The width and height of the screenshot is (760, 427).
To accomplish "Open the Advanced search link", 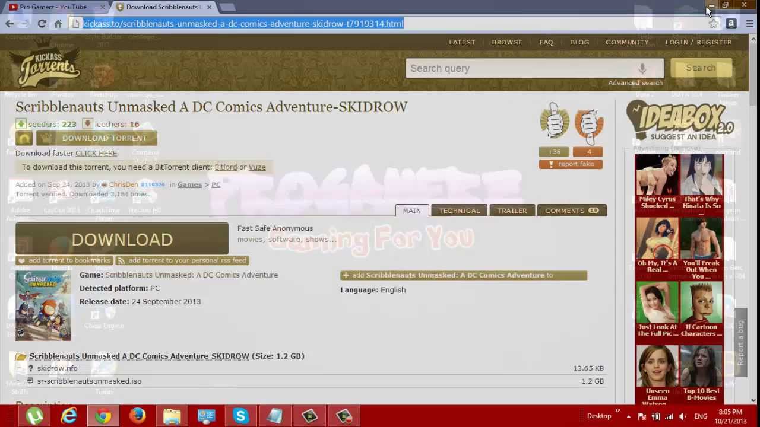I will point(635,83).
